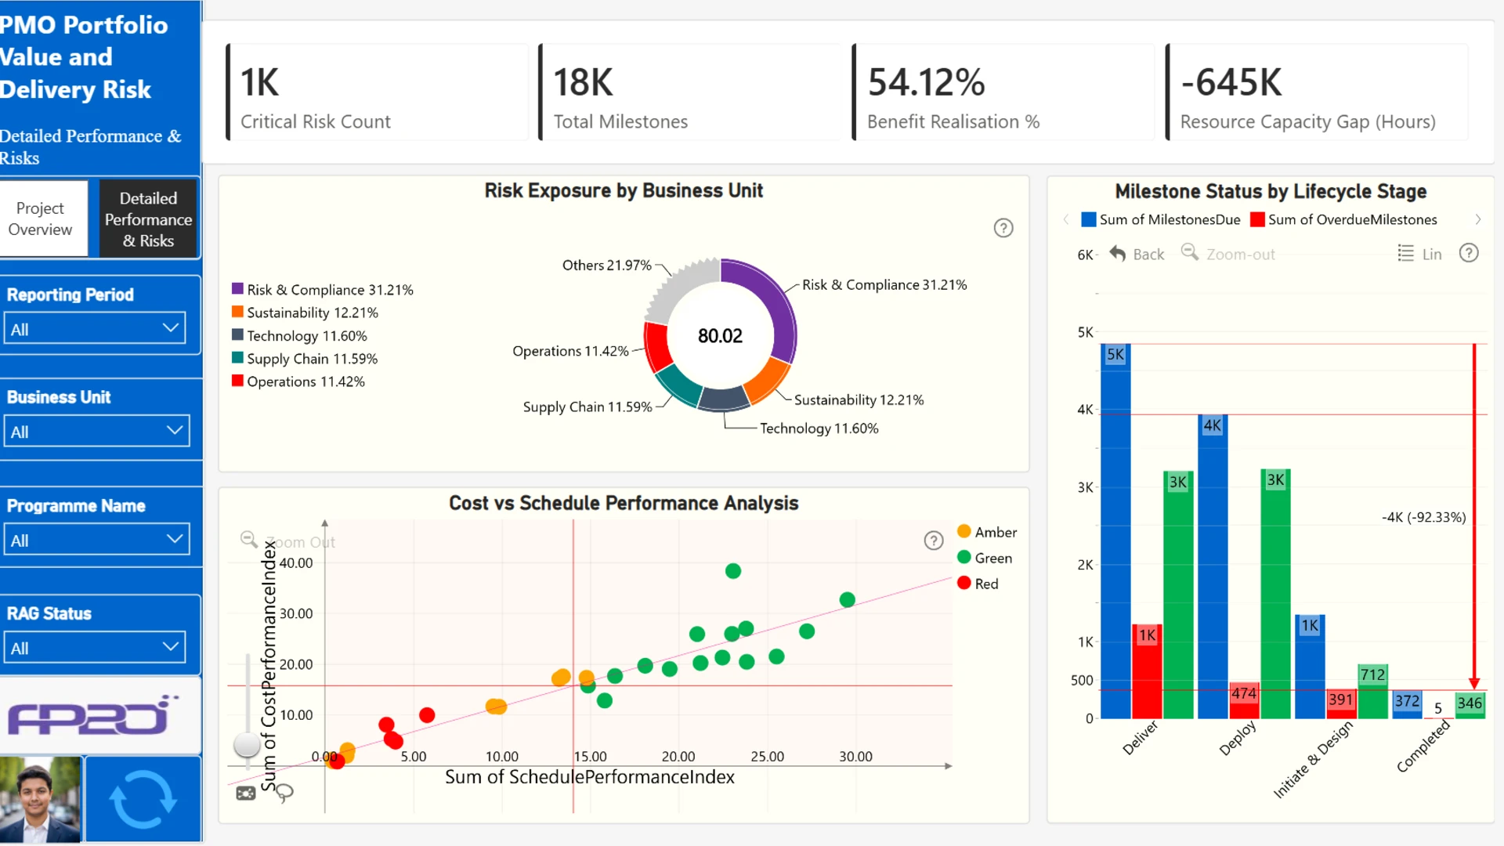Click the Critical Risk Count card
This screenshot has height=846, width=1504.
click(x=378, y=92)
